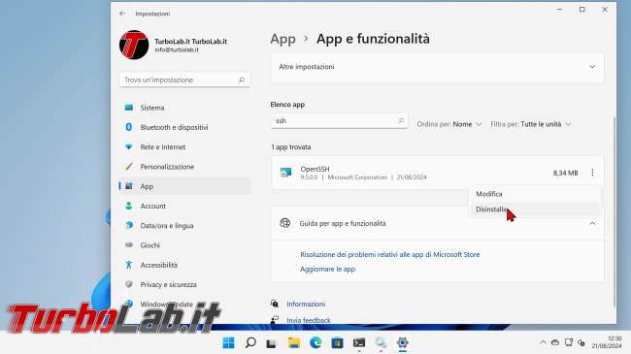Open the Windows Start menu
631x354 pixels.
pyautogui.click(x=228, y=342)
